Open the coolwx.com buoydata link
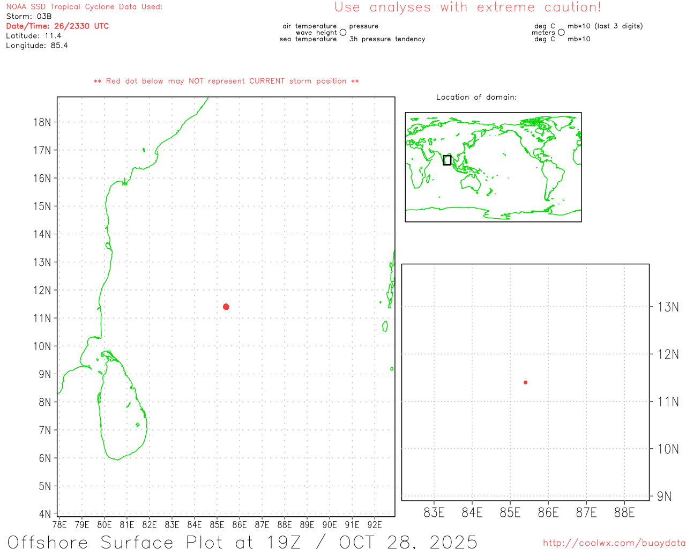The image size is (686, 549). click(x=614, y=543)
